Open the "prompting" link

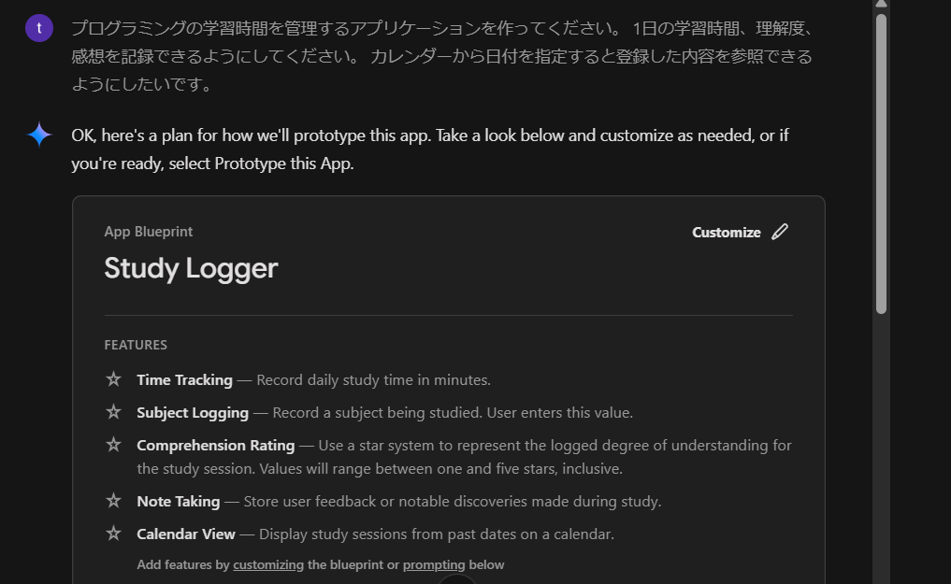coord(434,564)
